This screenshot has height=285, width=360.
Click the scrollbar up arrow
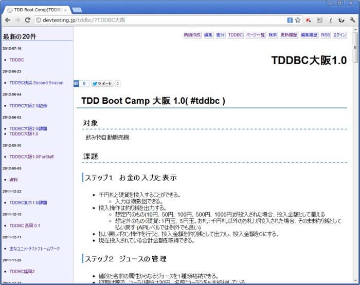(x=355, y=29)
